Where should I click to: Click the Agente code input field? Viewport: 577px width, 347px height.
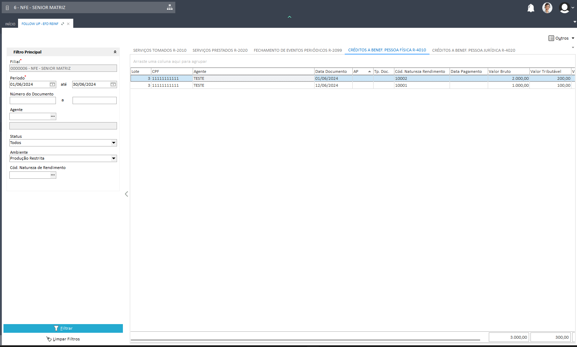(x=30, y=116)
